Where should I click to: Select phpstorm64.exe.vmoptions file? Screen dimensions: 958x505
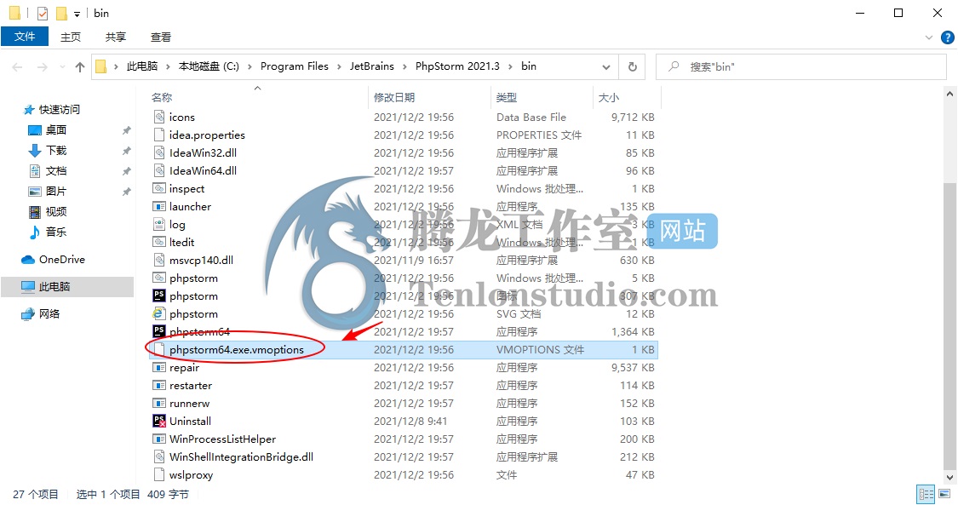coord(404,350)
